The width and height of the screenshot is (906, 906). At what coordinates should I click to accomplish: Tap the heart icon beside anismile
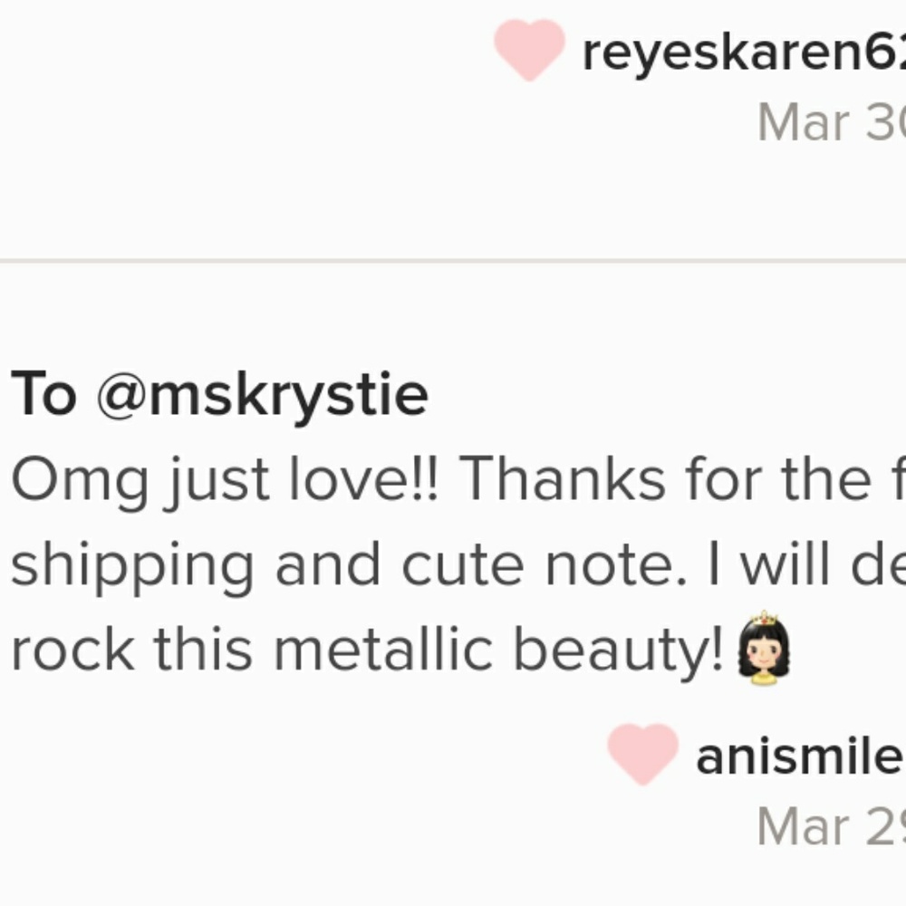point(642,753)
